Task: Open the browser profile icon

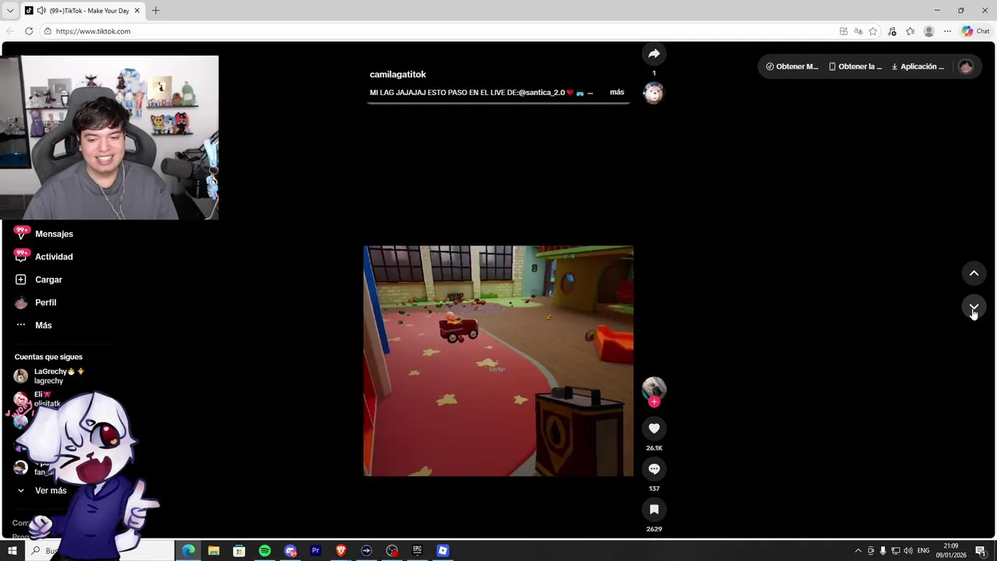Action: 928,31
